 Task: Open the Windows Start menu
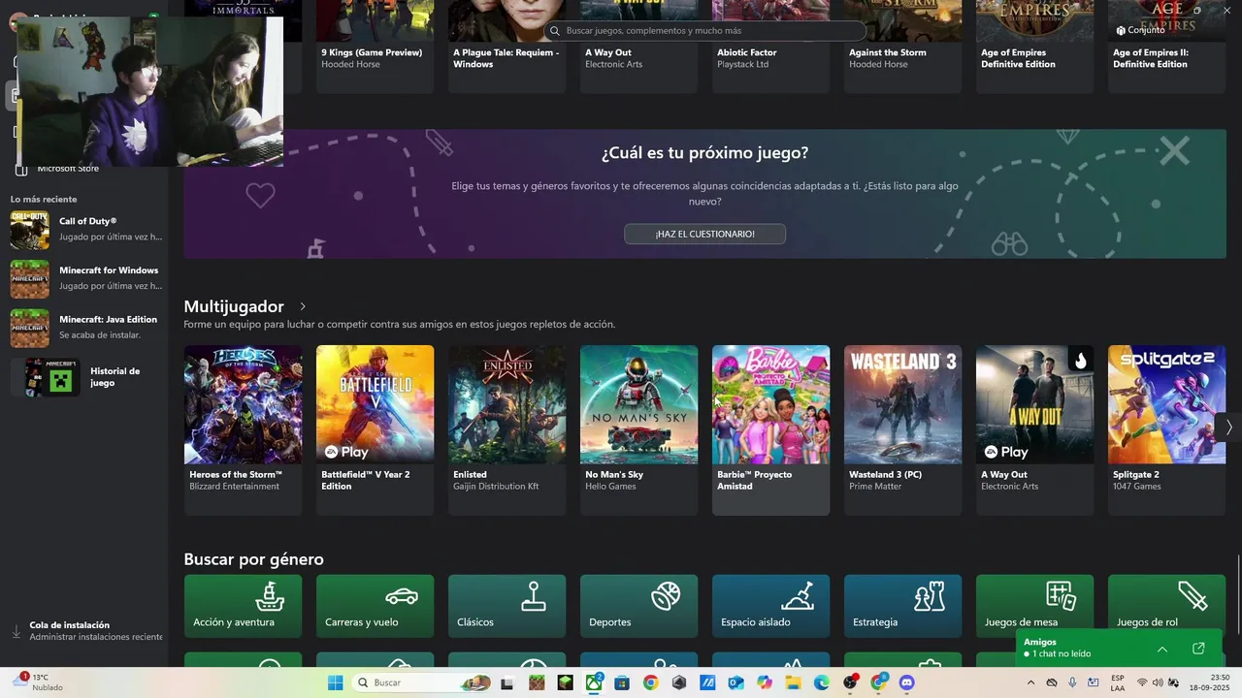tap(336, 682)
